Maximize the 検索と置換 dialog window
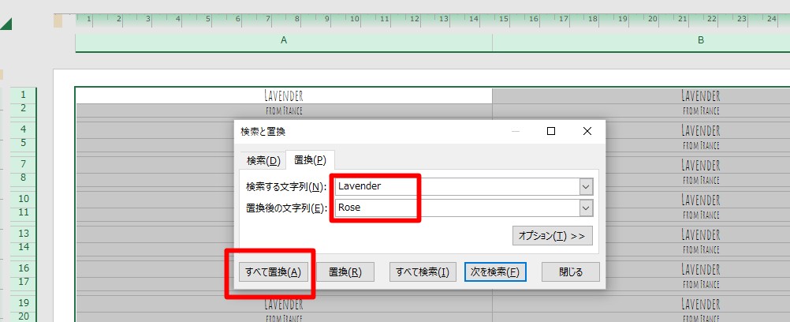This screenshot has width=790, height=322. click(x=551, y=132)
